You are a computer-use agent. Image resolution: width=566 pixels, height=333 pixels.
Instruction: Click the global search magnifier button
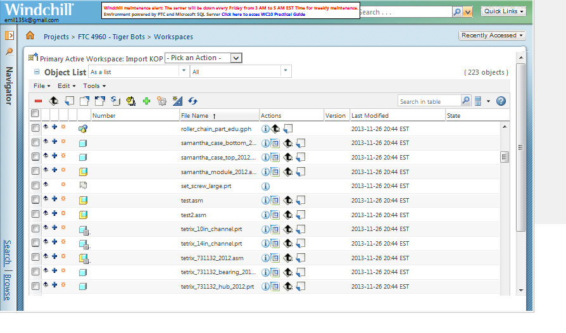[457, 12]
